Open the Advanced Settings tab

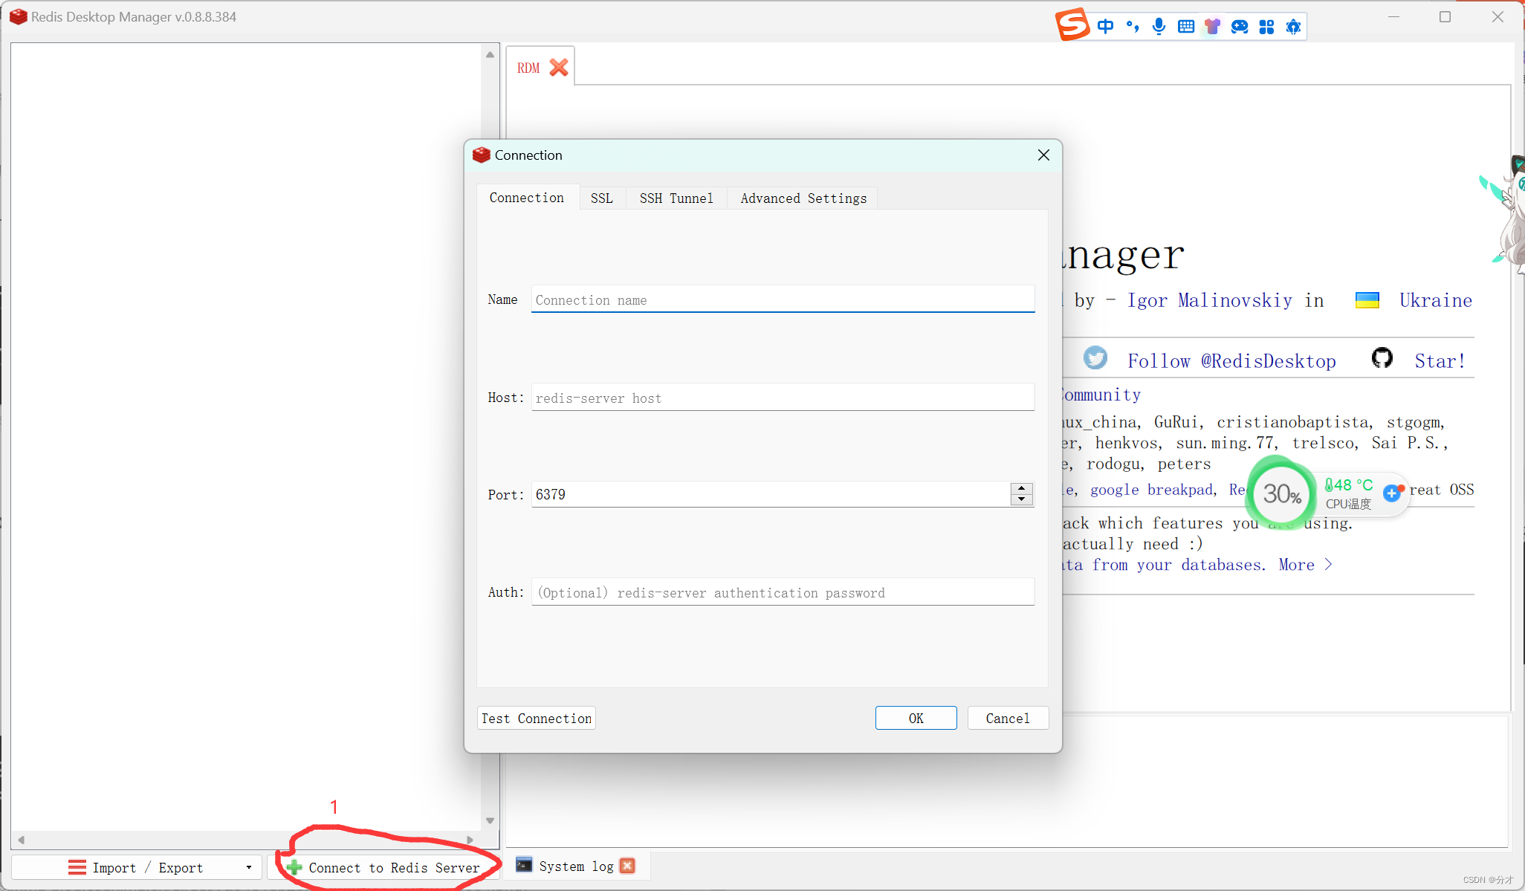click(x=803, y=198)
